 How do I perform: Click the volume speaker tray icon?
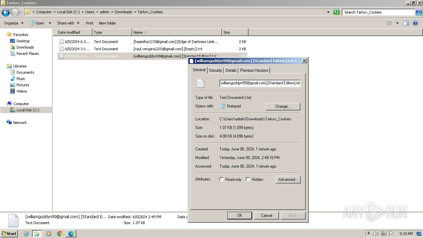tap(376, 234)
